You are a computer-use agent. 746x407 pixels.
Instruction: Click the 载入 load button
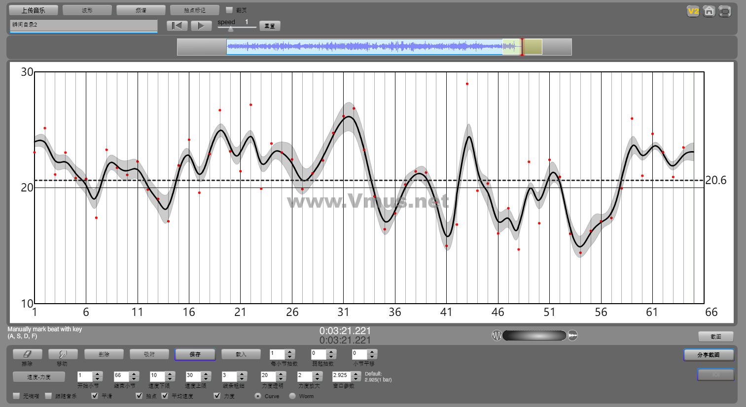tap(241, 354)
